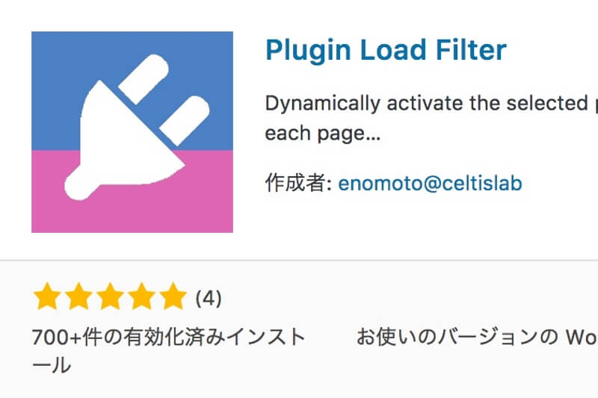The image size is (598, 398).
Task: Click the 700+ active installs text
Action: [169, 351]
